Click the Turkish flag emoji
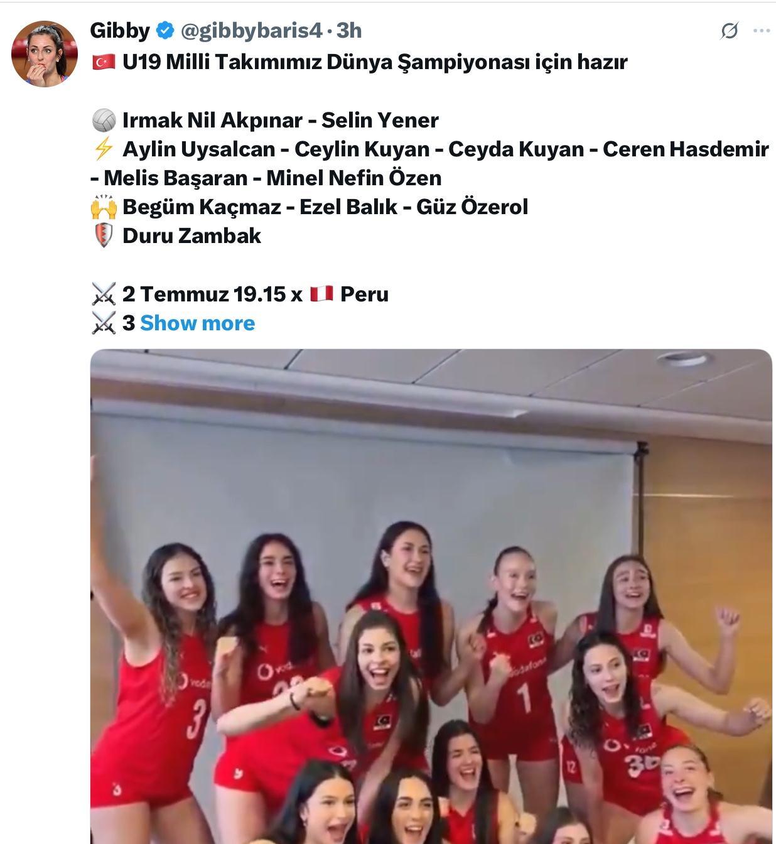The width and height of the screenshot is (776, 844). 104,62
